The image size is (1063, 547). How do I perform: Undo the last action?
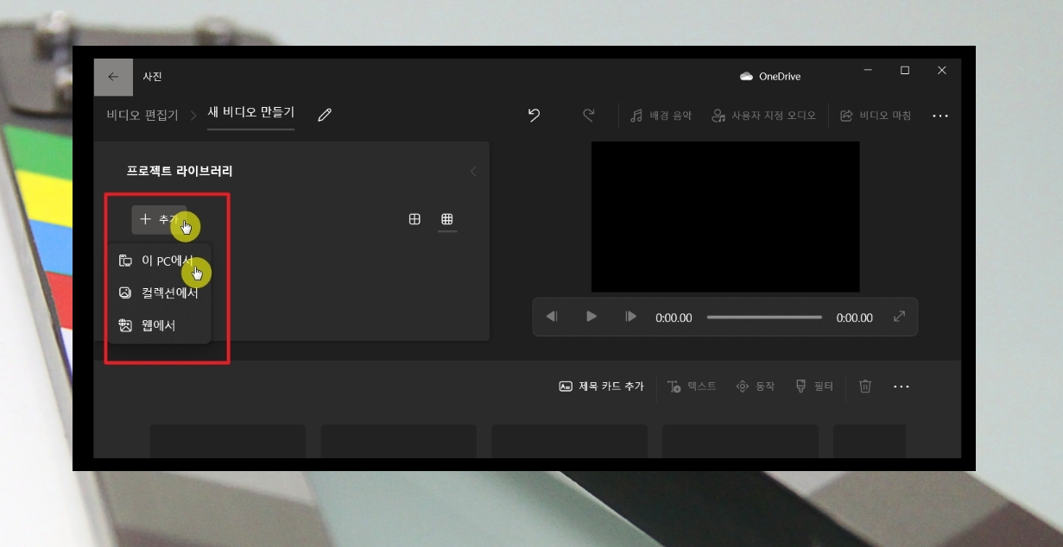point(534,115)
